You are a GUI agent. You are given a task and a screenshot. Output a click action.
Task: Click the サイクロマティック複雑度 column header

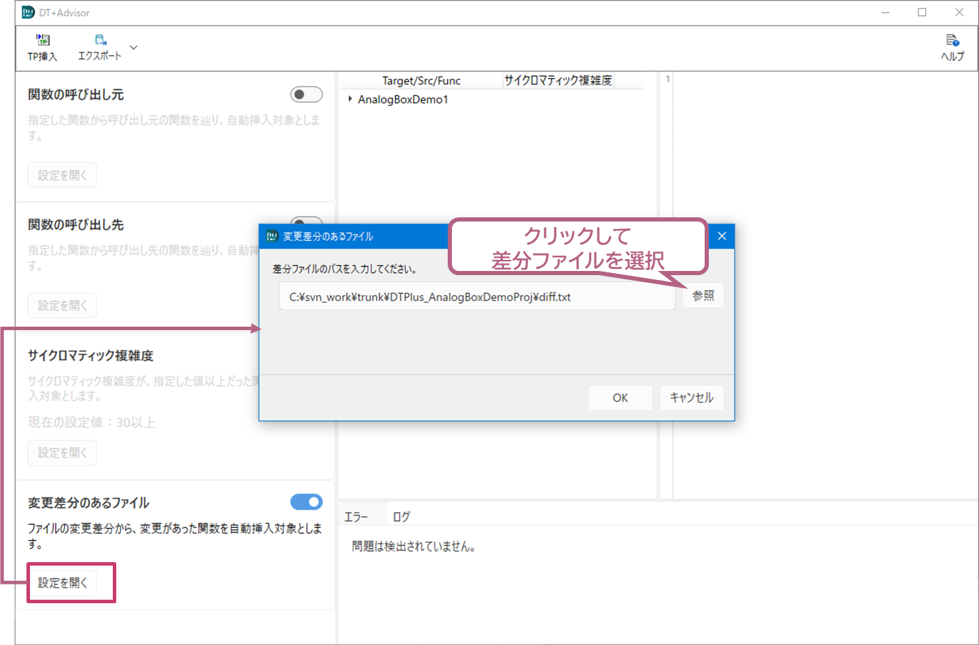tap(558, 81)
